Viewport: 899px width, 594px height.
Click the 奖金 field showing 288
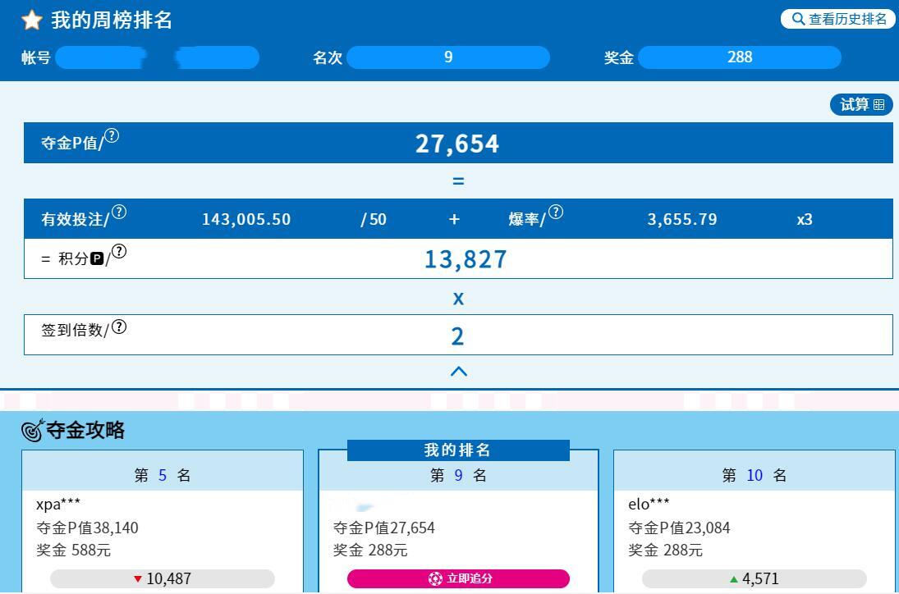pos(739,57)
